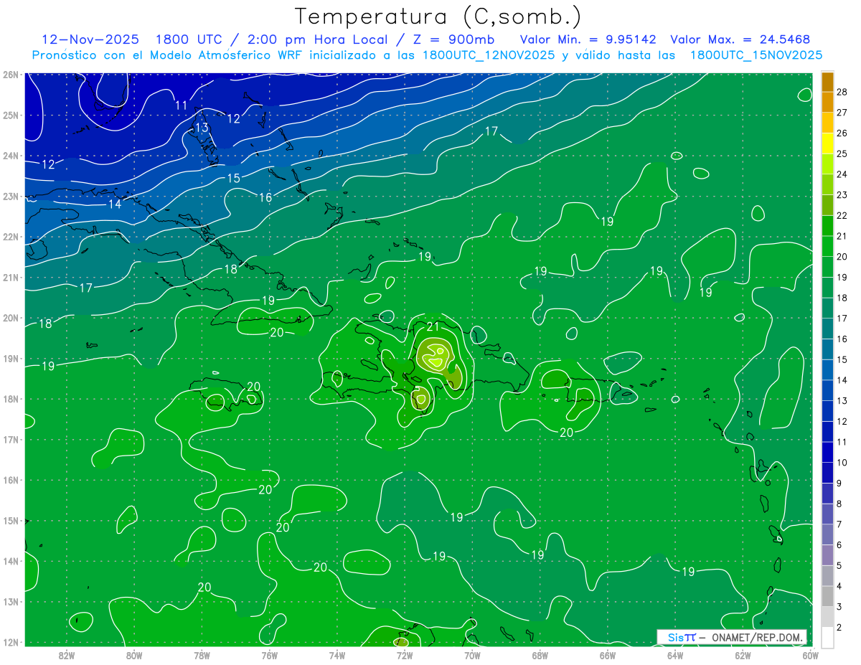
Task: Click longitude tick label "82W"
Action: tap(67, 655)
